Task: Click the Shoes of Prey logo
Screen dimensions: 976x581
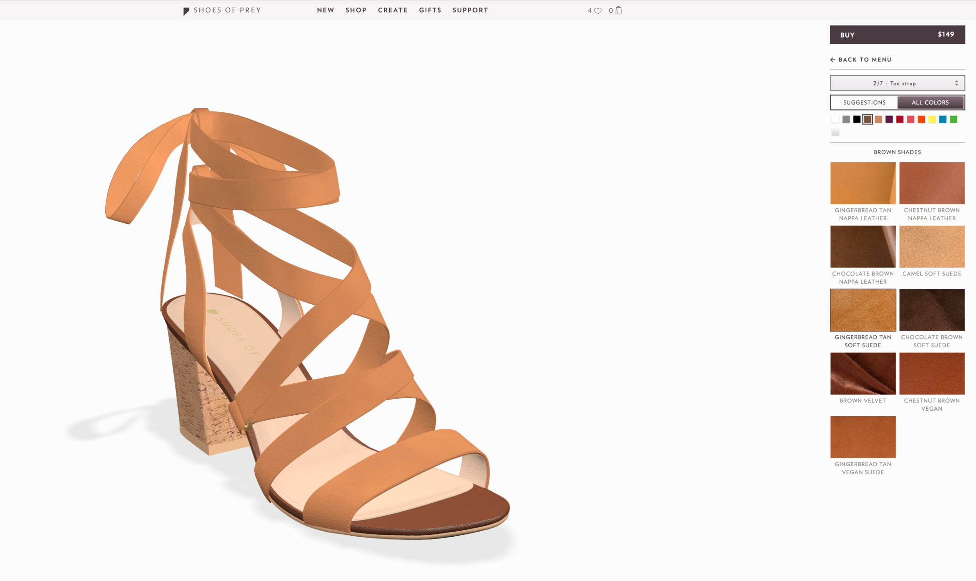Action: (222, 11)
